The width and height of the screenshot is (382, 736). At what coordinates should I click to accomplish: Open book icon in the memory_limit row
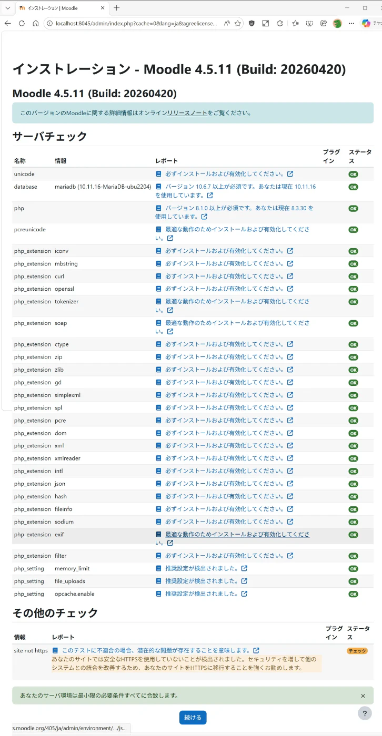pyautogui.click(x=158, y=568)
